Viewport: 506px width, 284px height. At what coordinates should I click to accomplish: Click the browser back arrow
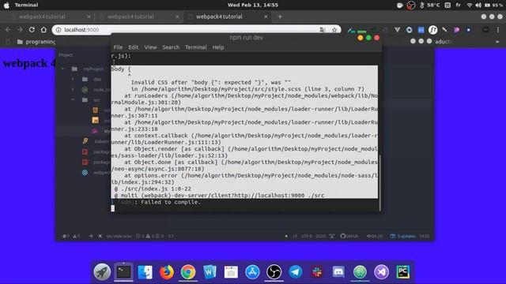tap(8, 30)
